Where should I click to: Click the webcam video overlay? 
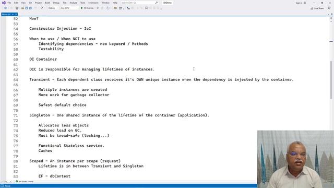pos(295,159)
